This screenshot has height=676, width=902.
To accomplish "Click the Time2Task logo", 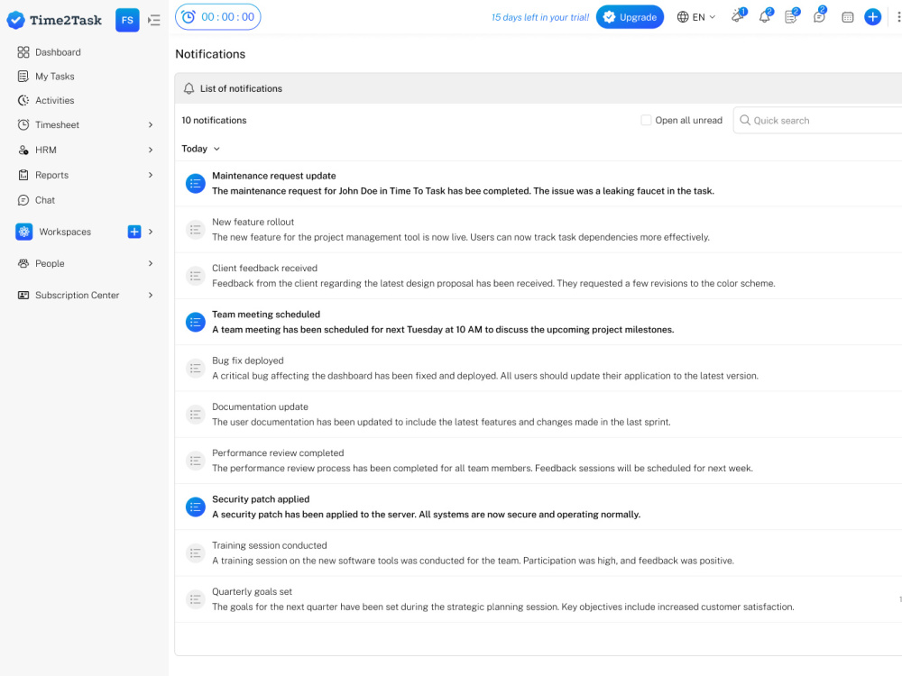I will click(54, 20).
